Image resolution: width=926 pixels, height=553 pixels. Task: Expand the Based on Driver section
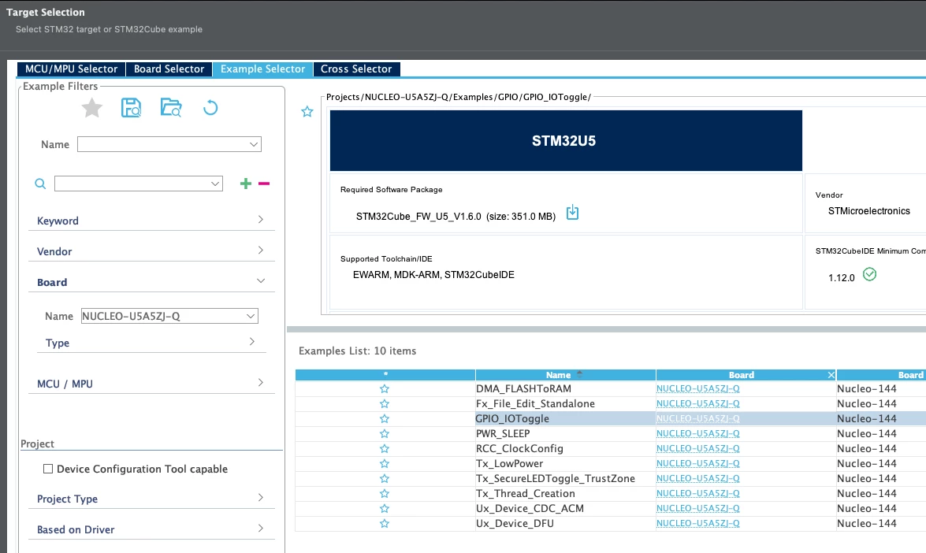pyautogui.click(x=151, y=529)
